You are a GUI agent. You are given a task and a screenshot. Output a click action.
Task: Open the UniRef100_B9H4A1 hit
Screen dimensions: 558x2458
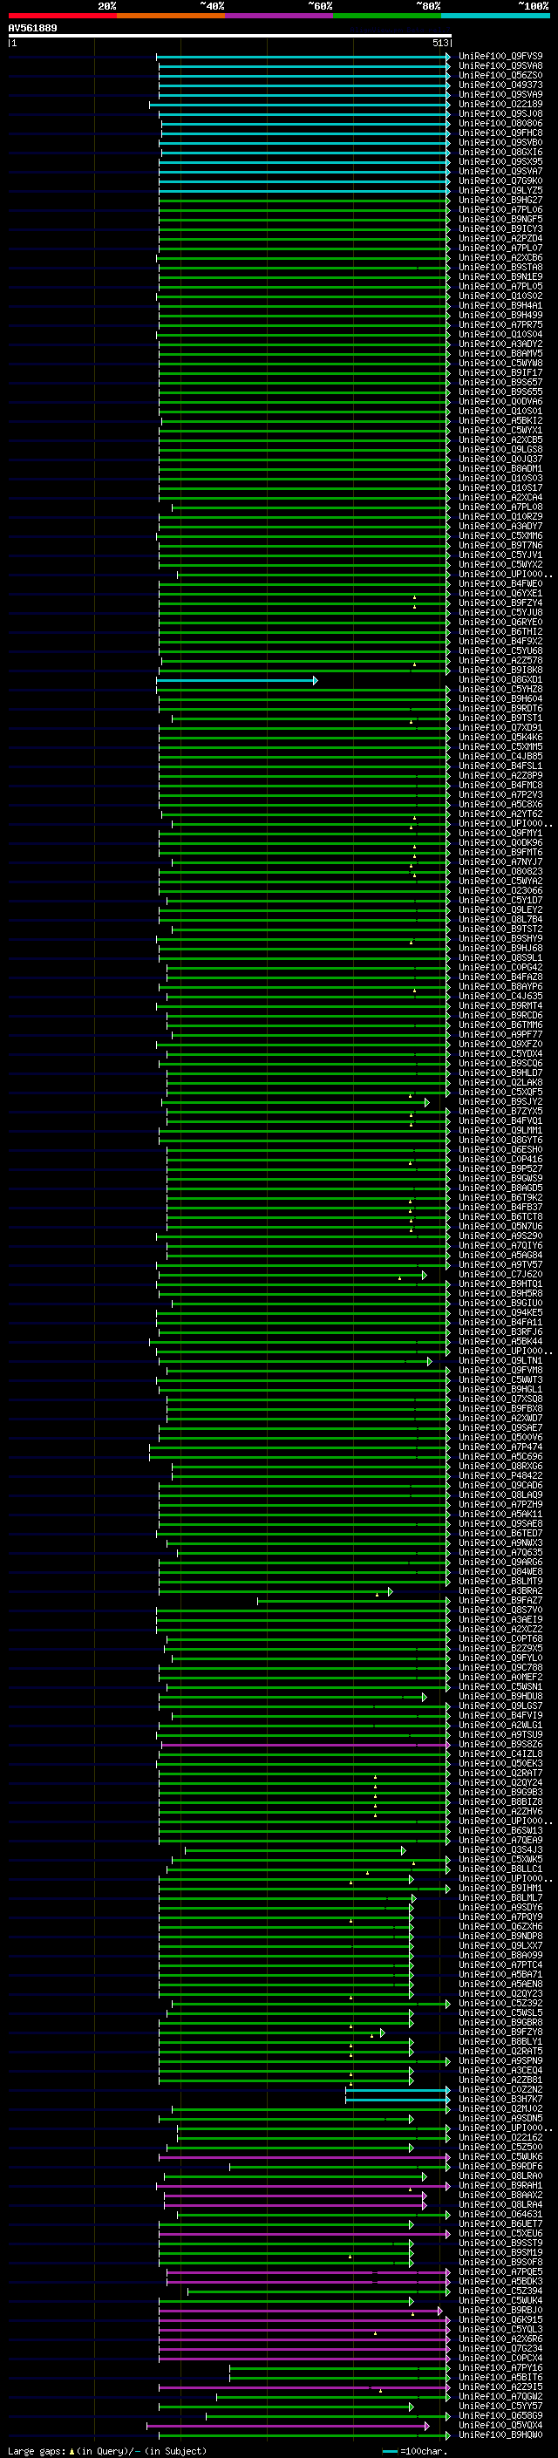tap(500, 305)
